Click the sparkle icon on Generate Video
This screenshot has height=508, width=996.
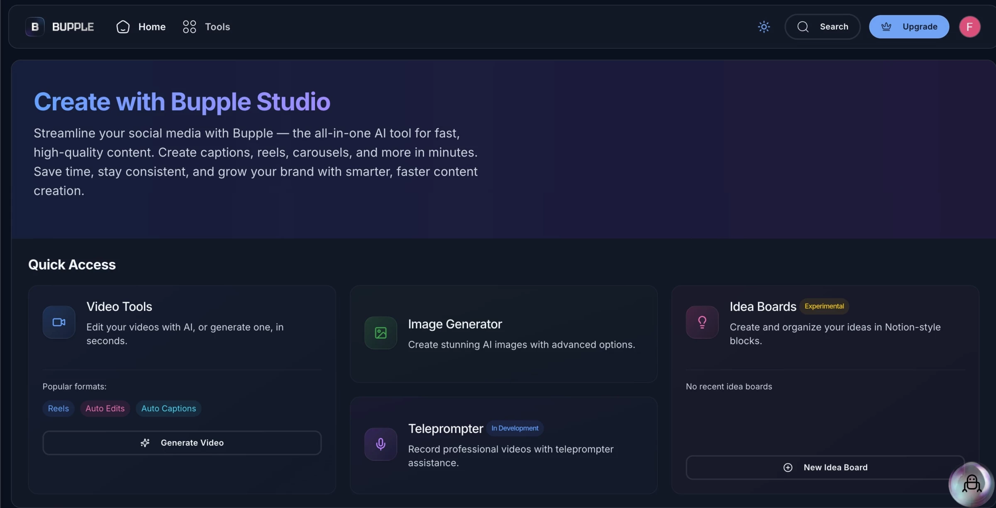coord(145,443)
